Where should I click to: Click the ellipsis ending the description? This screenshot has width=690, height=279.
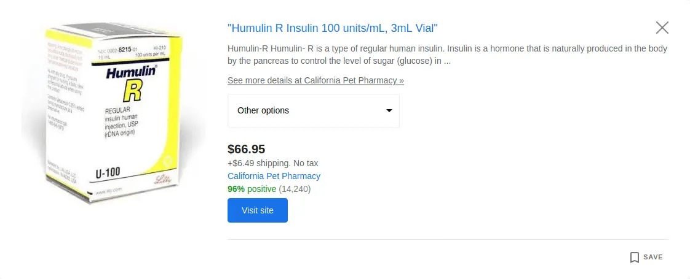click(x=448, y=61)
